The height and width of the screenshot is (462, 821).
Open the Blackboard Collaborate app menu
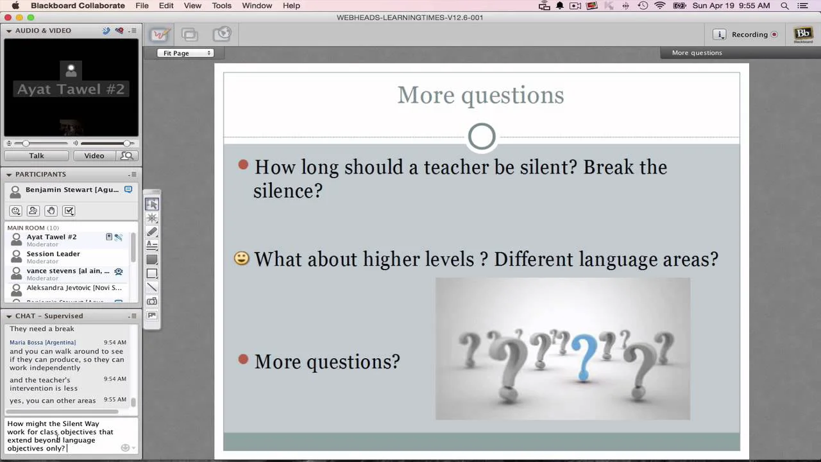click(x=78, y=6)
